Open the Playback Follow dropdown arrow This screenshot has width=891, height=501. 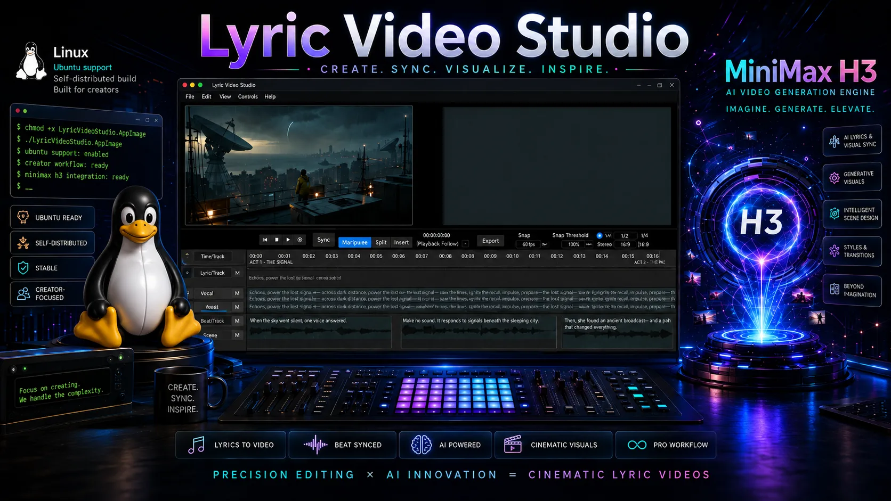click(465, 244)
